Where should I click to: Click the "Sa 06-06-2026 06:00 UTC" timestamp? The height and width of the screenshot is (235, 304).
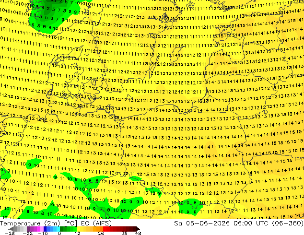tap(221, 223)
